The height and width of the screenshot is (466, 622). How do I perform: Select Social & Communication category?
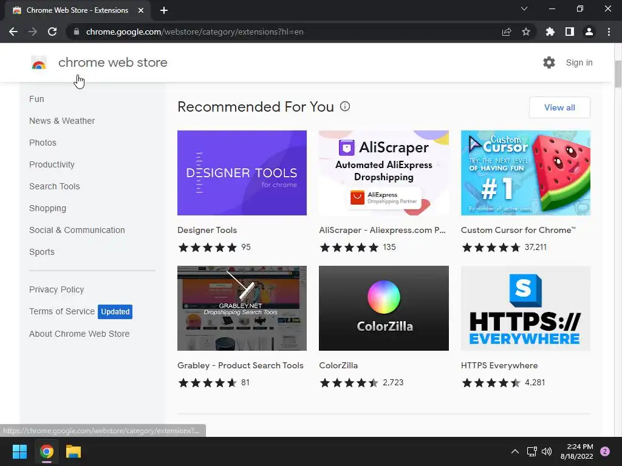tap(77, 230)
